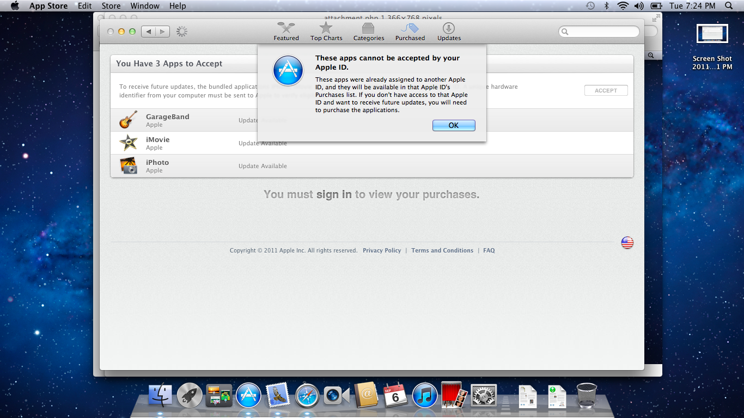This screenshot has width=744, height=418.
Task: Open Spotlight search magnifier
Action: click(729, 6)
